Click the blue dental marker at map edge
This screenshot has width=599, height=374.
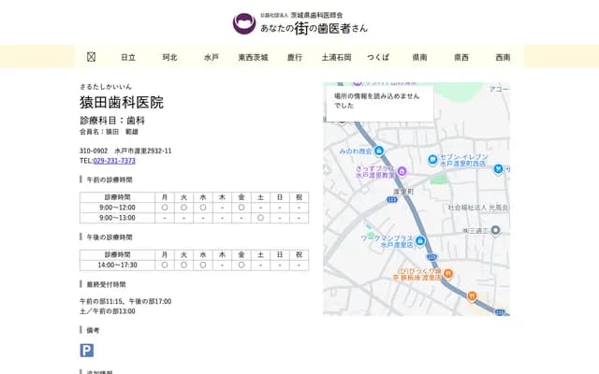point(498,168)
